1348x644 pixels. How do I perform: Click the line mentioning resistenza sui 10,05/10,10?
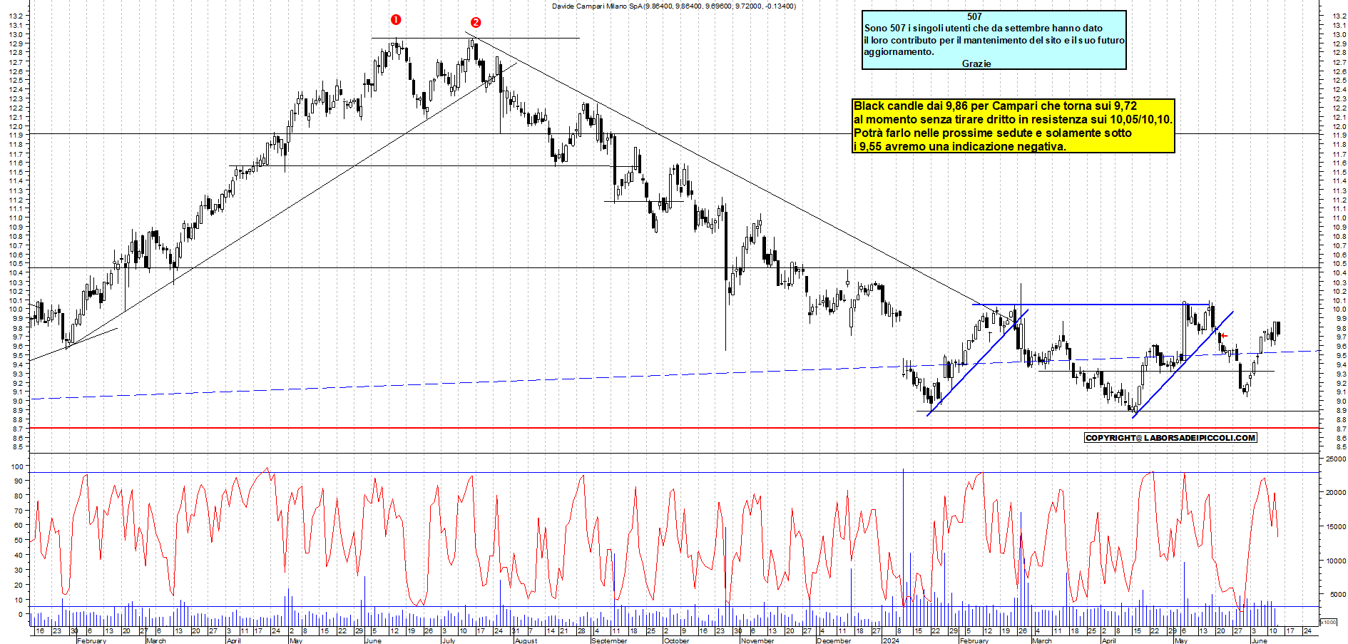[x=1013, y=119]
